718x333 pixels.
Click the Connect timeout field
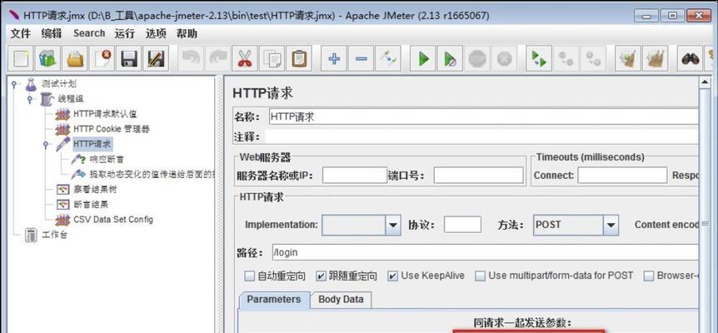pos(622,175)
